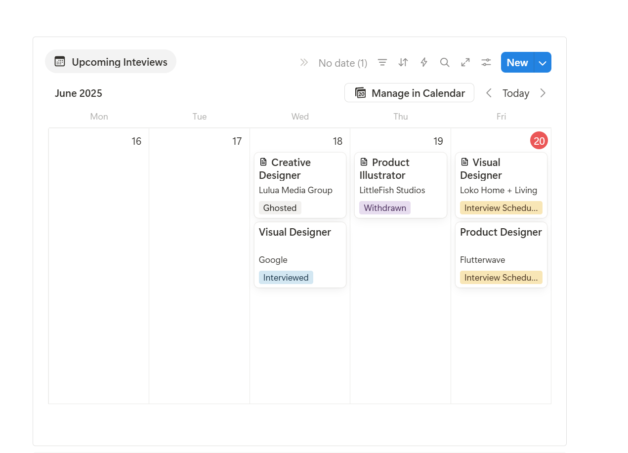Expand the New button dropdown arrow
The height and width of the screenshot is (453, 628).
tap(543, 63)
